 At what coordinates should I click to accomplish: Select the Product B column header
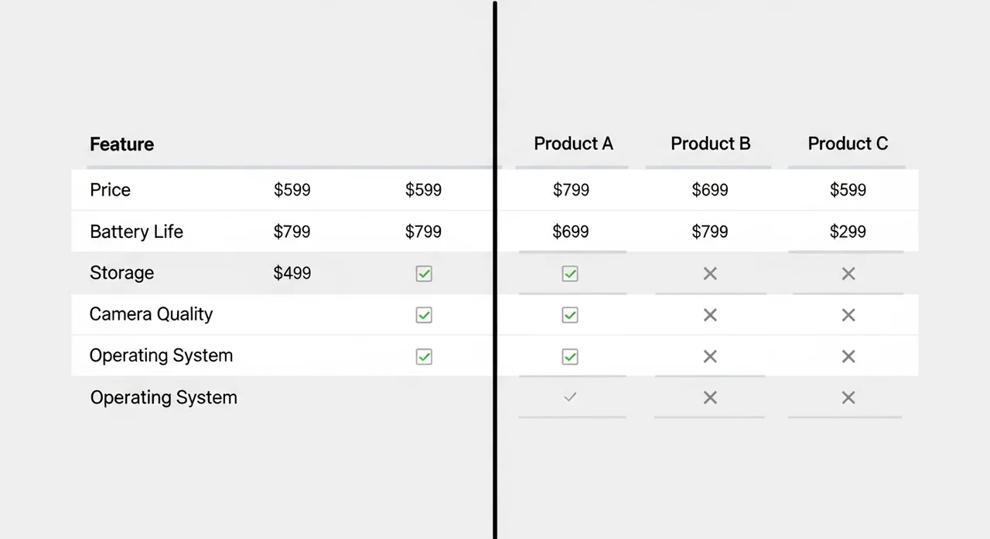tap(710, 144)
